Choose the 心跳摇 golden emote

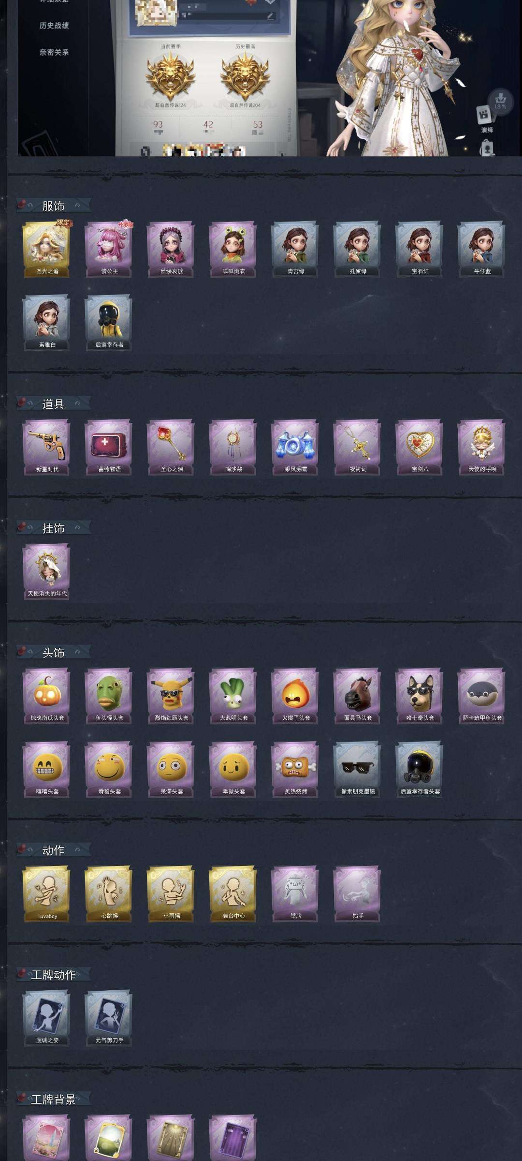(x=108, y=893)
